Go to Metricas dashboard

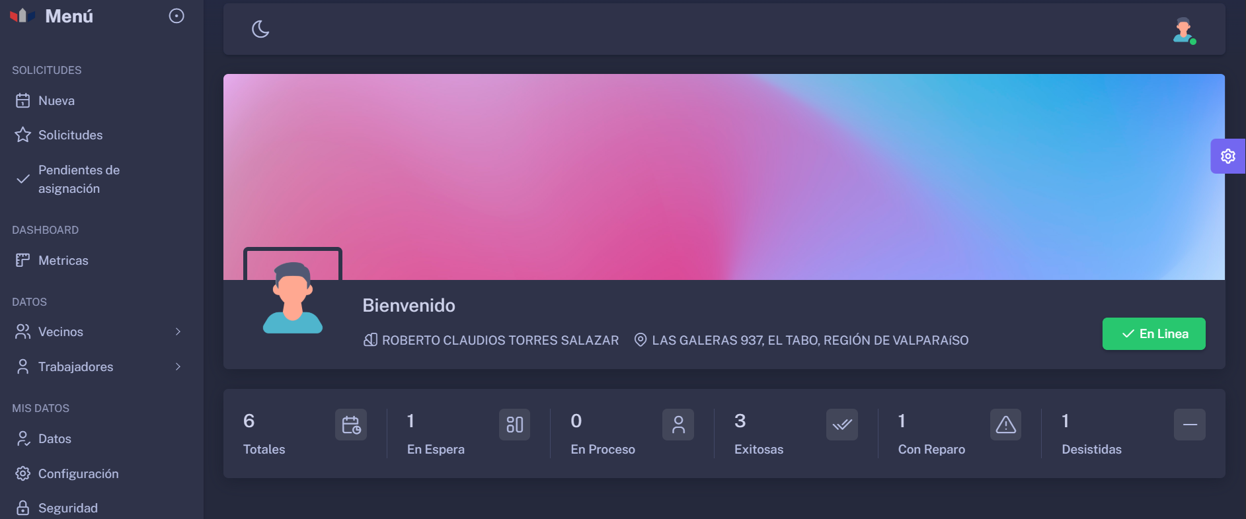[63, 260]
